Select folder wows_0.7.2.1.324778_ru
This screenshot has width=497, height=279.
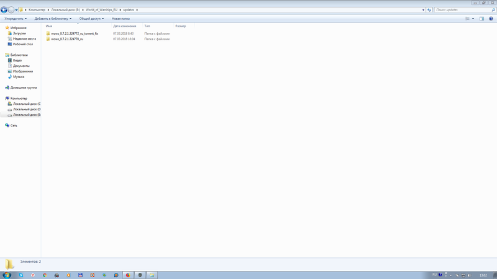(x=67, y=39)
